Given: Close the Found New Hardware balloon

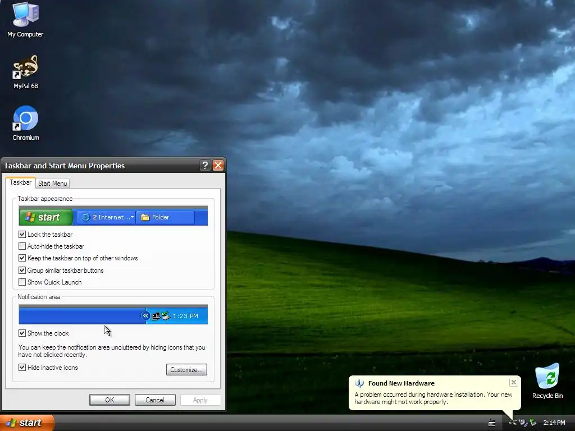Looking at the screenshot, I should (x=513, y=382).
